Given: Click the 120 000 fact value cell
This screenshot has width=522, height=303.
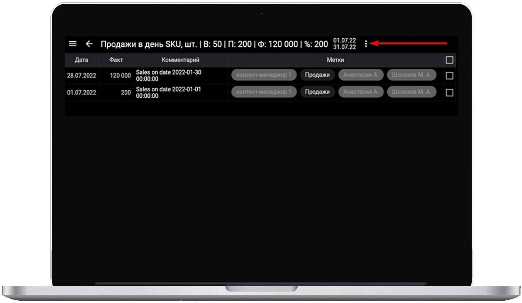Looking at the screenshot, I should coord(120,76).
